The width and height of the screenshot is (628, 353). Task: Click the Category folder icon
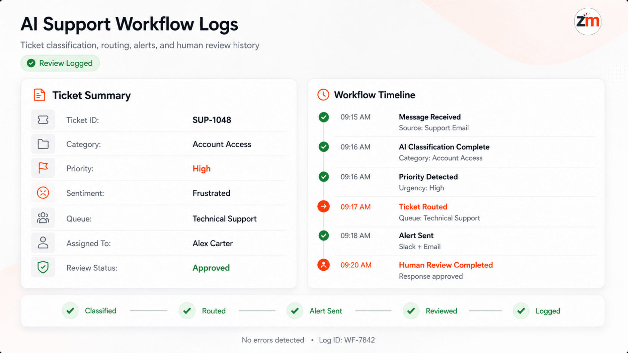[x=43, y=144]
